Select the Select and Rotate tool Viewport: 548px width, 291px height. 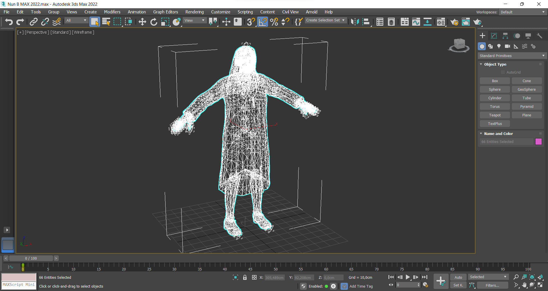(x=154, y=22)
